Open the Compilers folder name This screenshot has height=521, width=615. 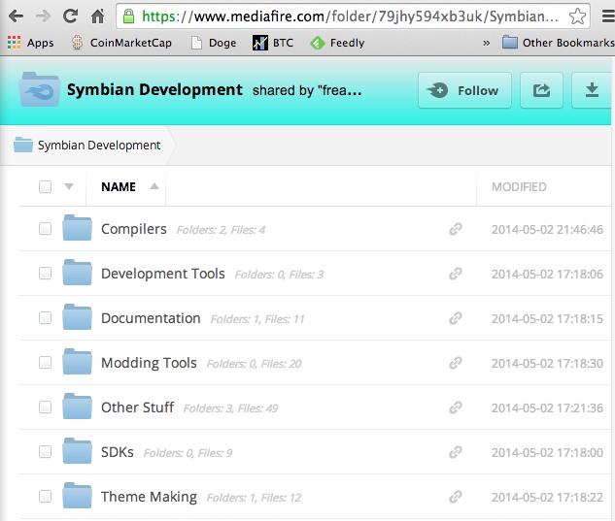(x=134, y=229)
